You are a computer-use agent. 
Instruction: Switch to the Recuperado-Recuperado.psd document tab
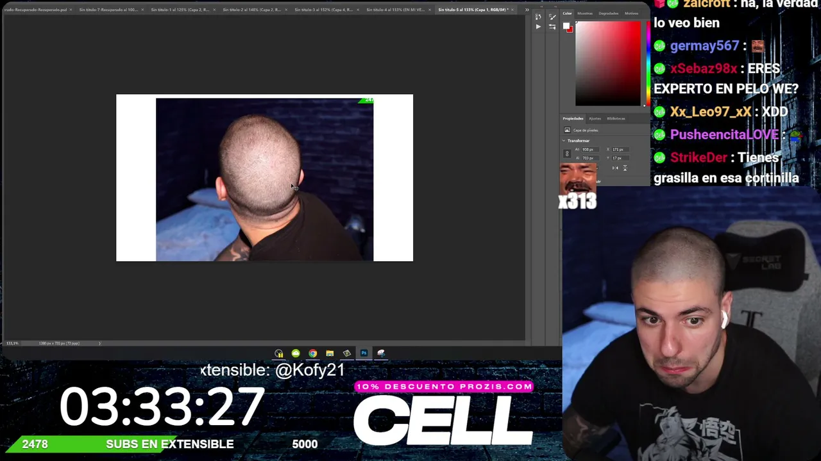click(35, 10)
